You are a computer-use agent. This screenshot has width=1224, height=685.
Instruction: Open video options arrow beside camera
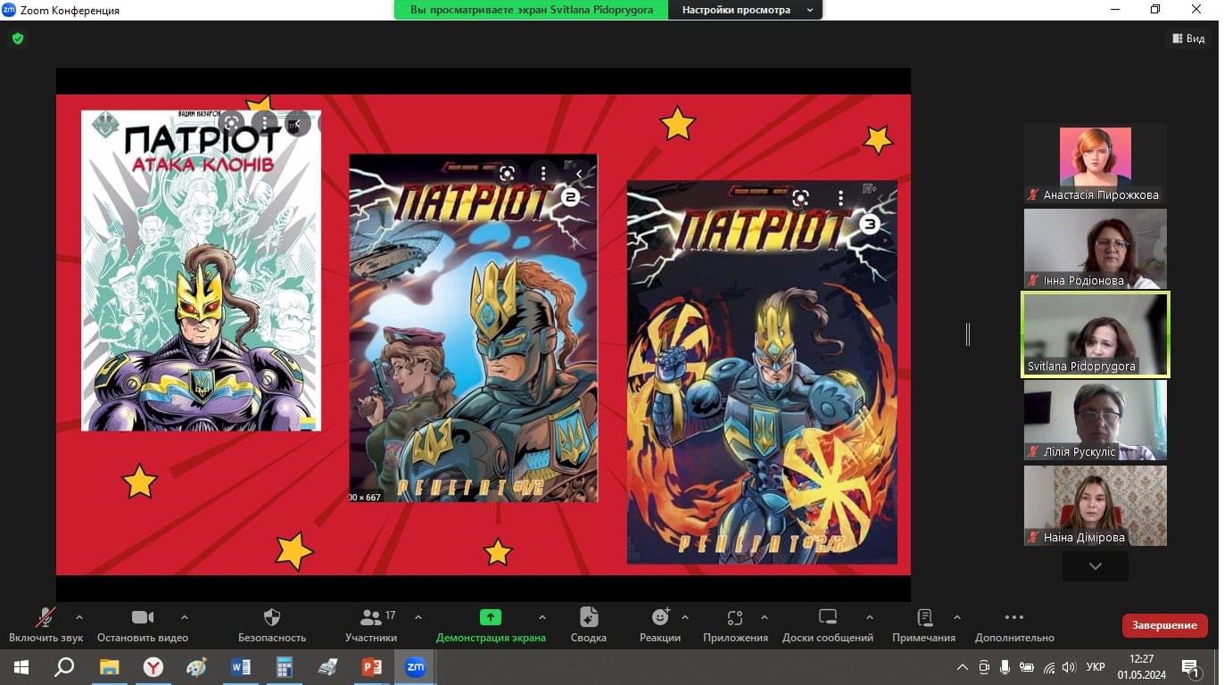(185, 617)
